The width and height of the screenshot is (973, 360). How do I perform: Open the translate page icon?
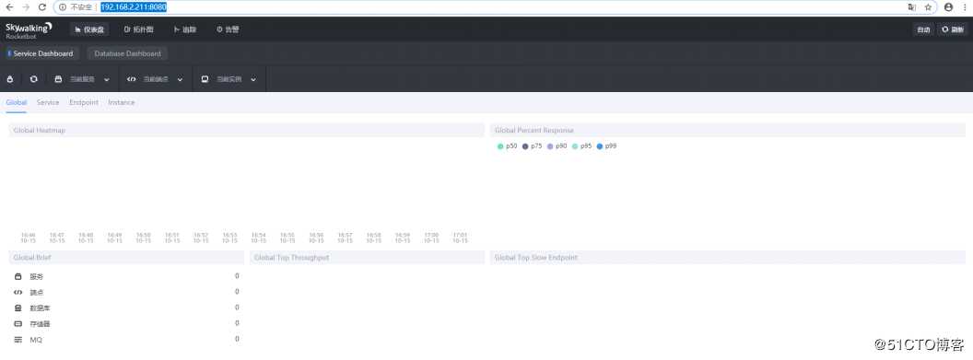(x=911, y=7)
